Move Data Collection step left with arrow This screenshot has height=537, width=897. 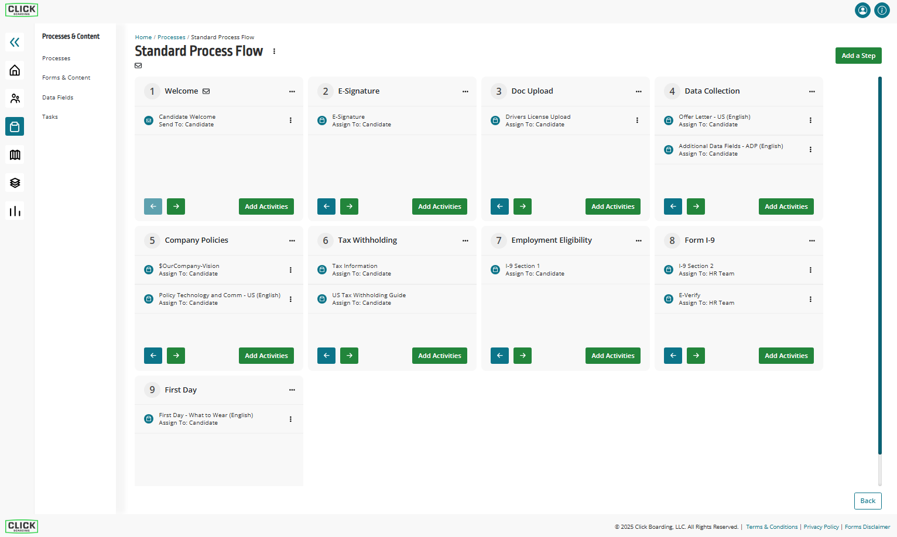[673, 206]
